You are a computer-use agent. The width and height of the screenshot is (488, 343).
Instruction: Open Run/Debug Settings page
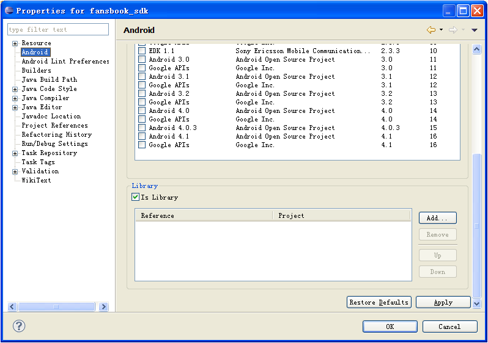pyautogui.click(x=55, y=143)
